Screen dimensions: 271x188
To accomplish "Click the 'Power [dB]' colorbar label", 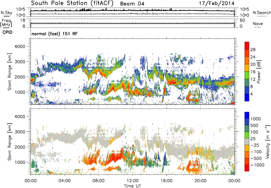I will 258,72.
